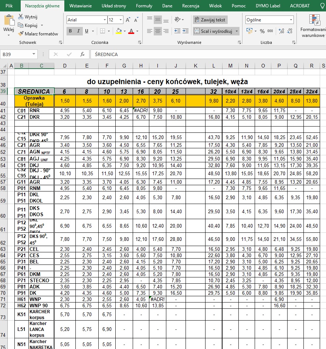Toggle Bold formatting

[x=70, y=31]
